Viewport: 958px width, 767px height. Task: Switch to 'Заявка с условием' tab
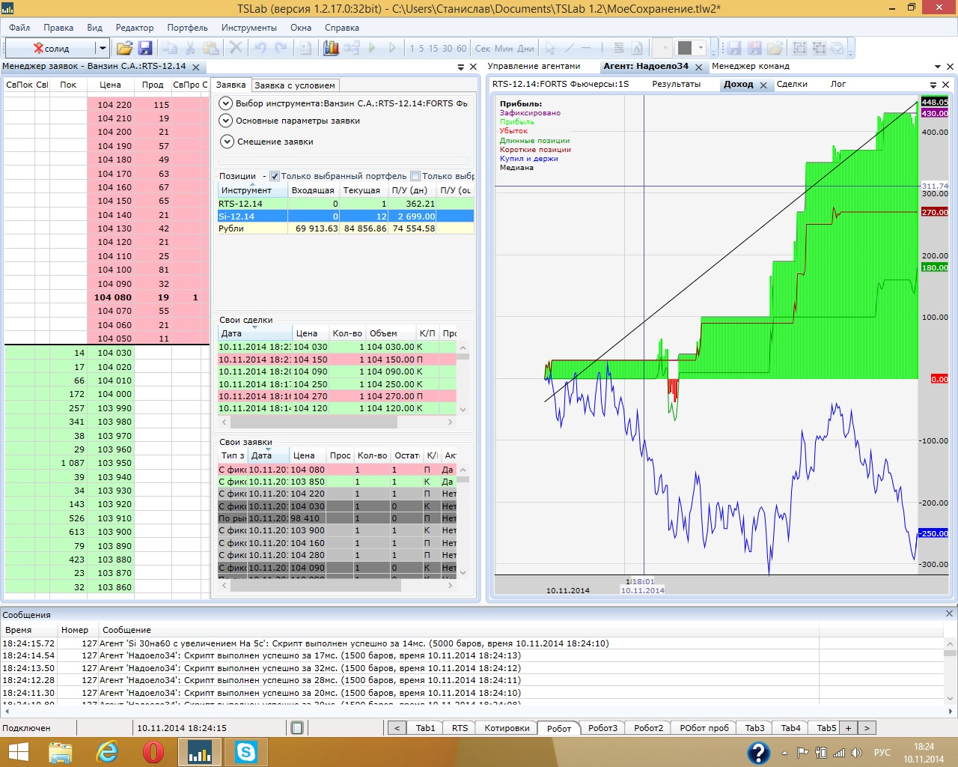point(295,85)
